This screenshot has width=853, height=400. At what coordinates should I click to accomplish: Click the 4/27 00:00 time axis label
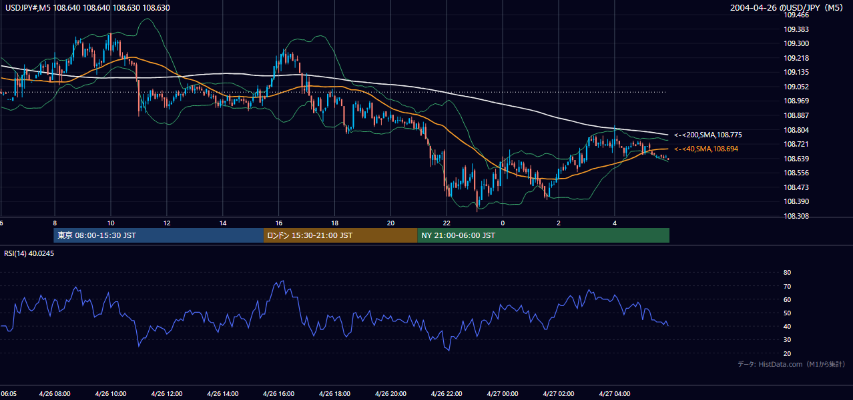[503, 393]
